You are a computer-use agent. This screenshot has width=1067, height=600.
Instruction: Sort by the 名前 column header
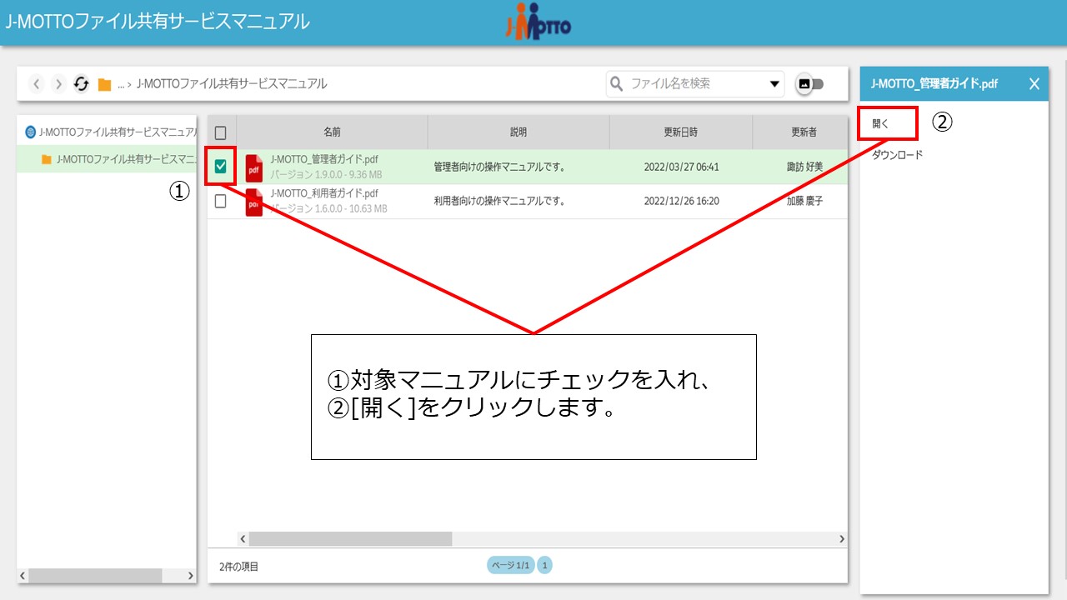coord(333,132)
